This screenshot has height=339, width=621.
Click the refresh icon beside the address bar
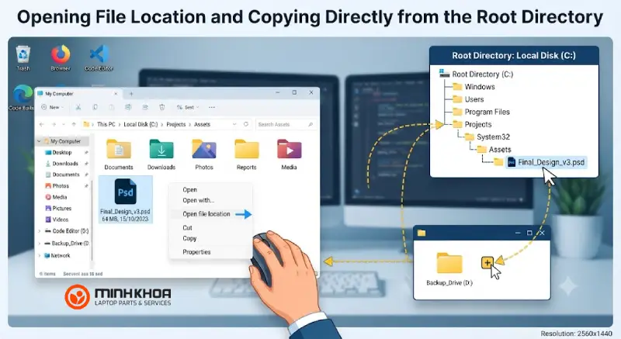tap(246, 124)
